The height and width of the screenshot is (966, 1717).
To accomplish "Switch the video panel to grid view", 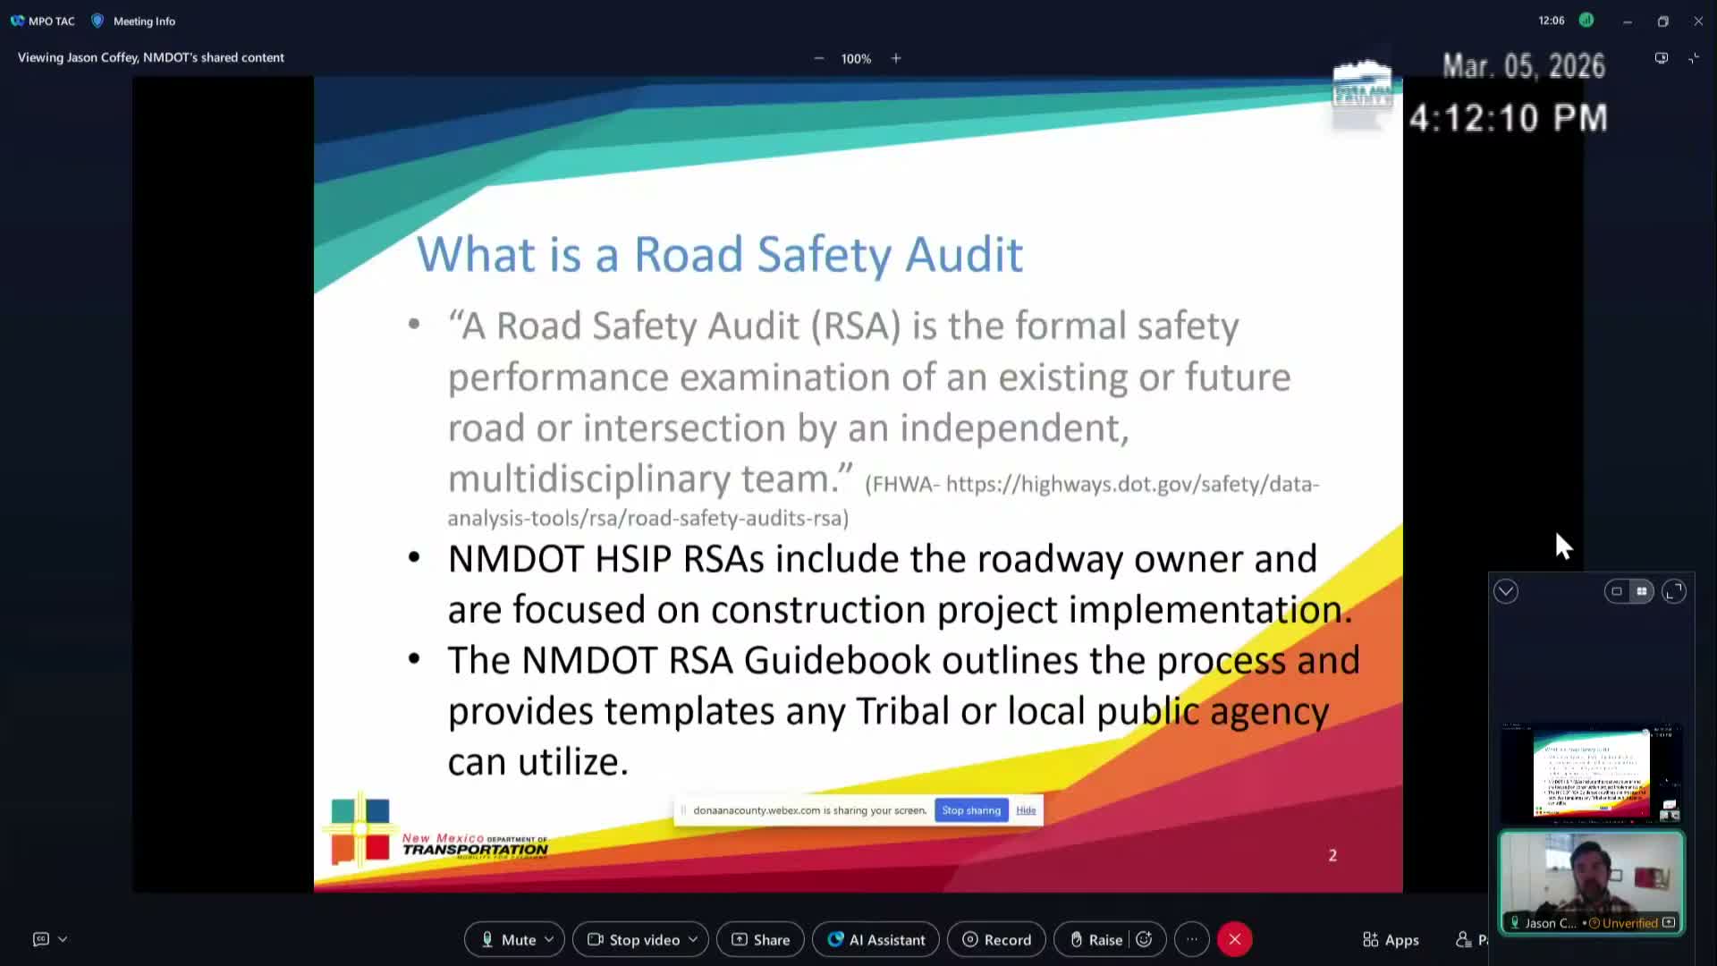I will (x=1642, y=591).
